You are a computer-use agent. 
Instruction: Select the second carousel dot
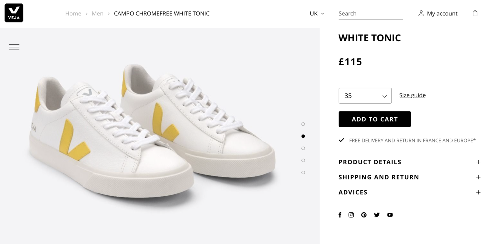[x=303, y=136]
